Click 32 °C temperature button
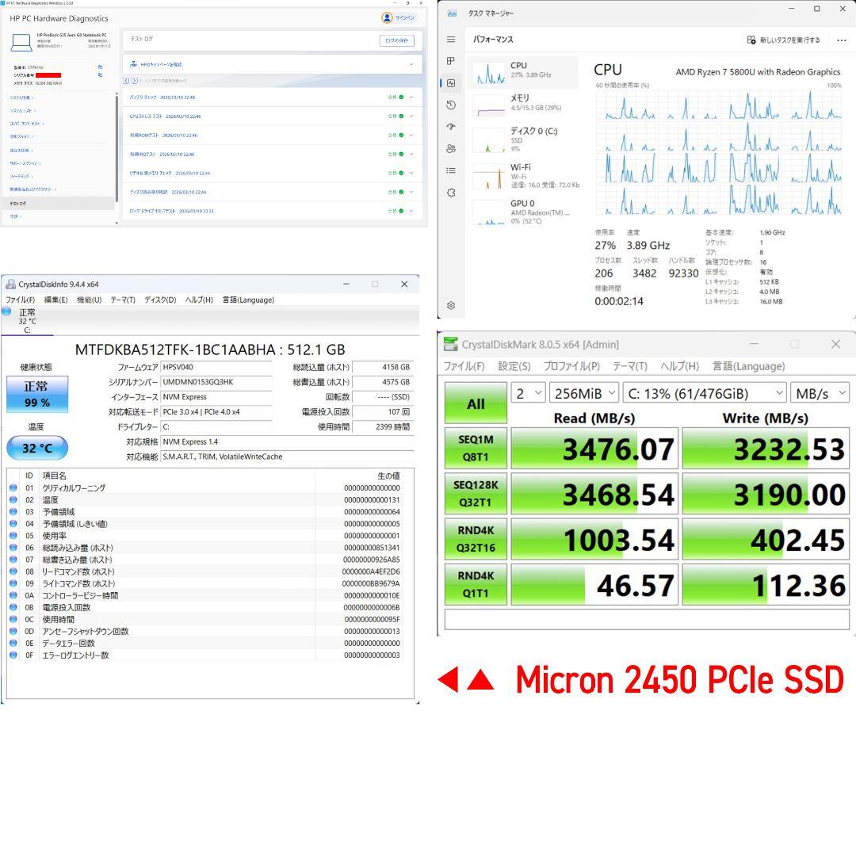This screenshot has height=856, width=856. point(37,448)
